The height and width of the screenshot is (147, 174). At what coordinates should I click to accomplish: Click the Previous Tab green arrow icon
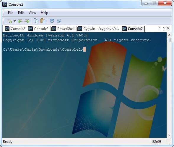click(x=20, y=21)
